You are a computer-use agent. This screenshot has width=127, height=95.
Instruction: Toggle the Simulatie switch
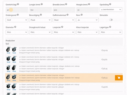pos(111,20)
